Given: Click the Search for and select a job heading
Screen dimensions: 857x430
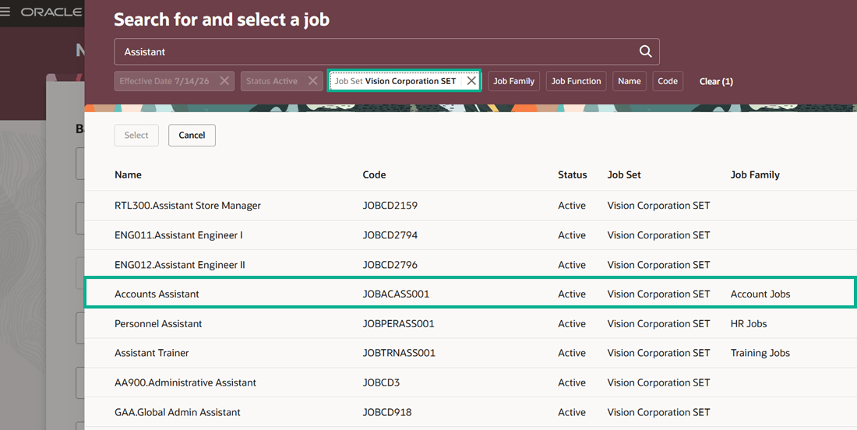Looking at the screenshot, I should pyautogui.click(x=221, y=19).
